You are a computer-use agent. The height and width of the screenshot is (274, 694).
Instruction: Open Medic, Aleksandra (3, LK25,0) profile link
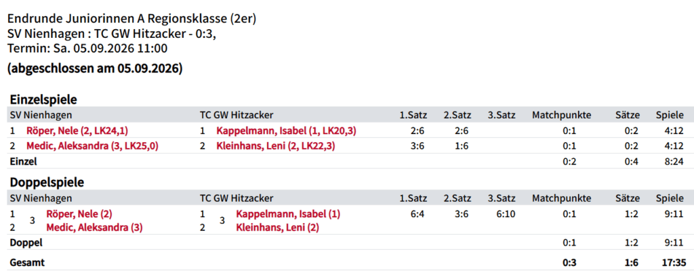click(x=92, y=146)
